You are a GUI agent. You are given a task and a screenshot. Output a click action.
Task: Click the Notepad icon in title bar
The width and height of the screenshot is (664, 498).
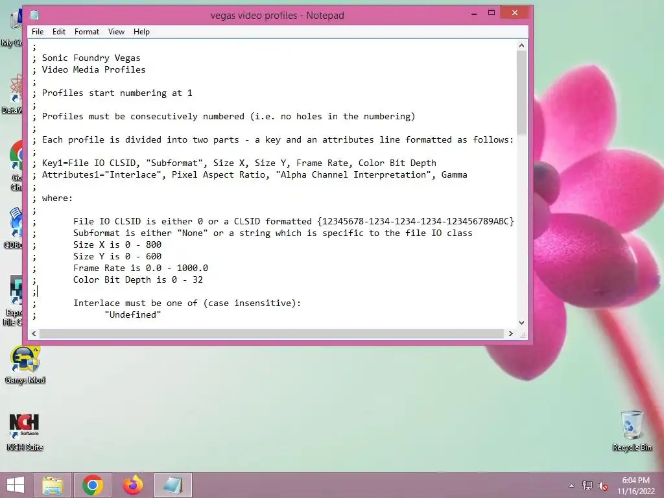(x=34, y=16)
